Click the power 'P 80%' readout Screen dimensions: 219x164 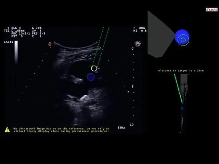tap(139, 28)
